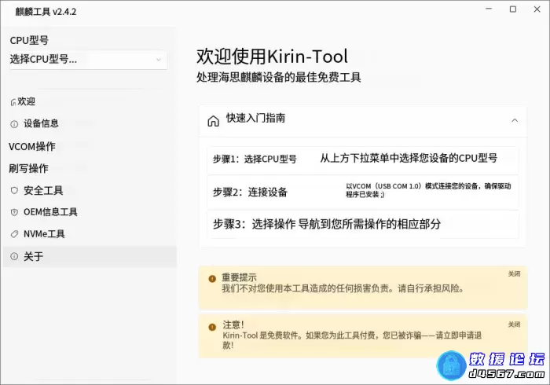Screen dimensions: 550x385
Task: Click the home icon beside 快速入门指南
Action: coord(213,121)
